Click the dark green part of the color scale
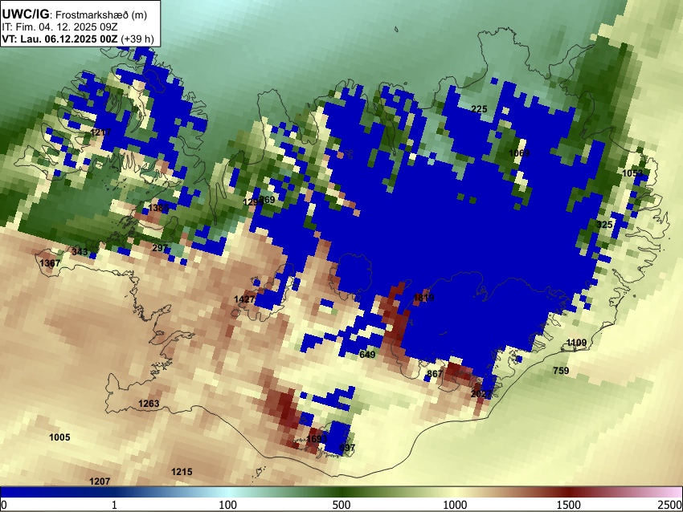The image size is (683, 512). pyautogui.click(x=341, y=493)
